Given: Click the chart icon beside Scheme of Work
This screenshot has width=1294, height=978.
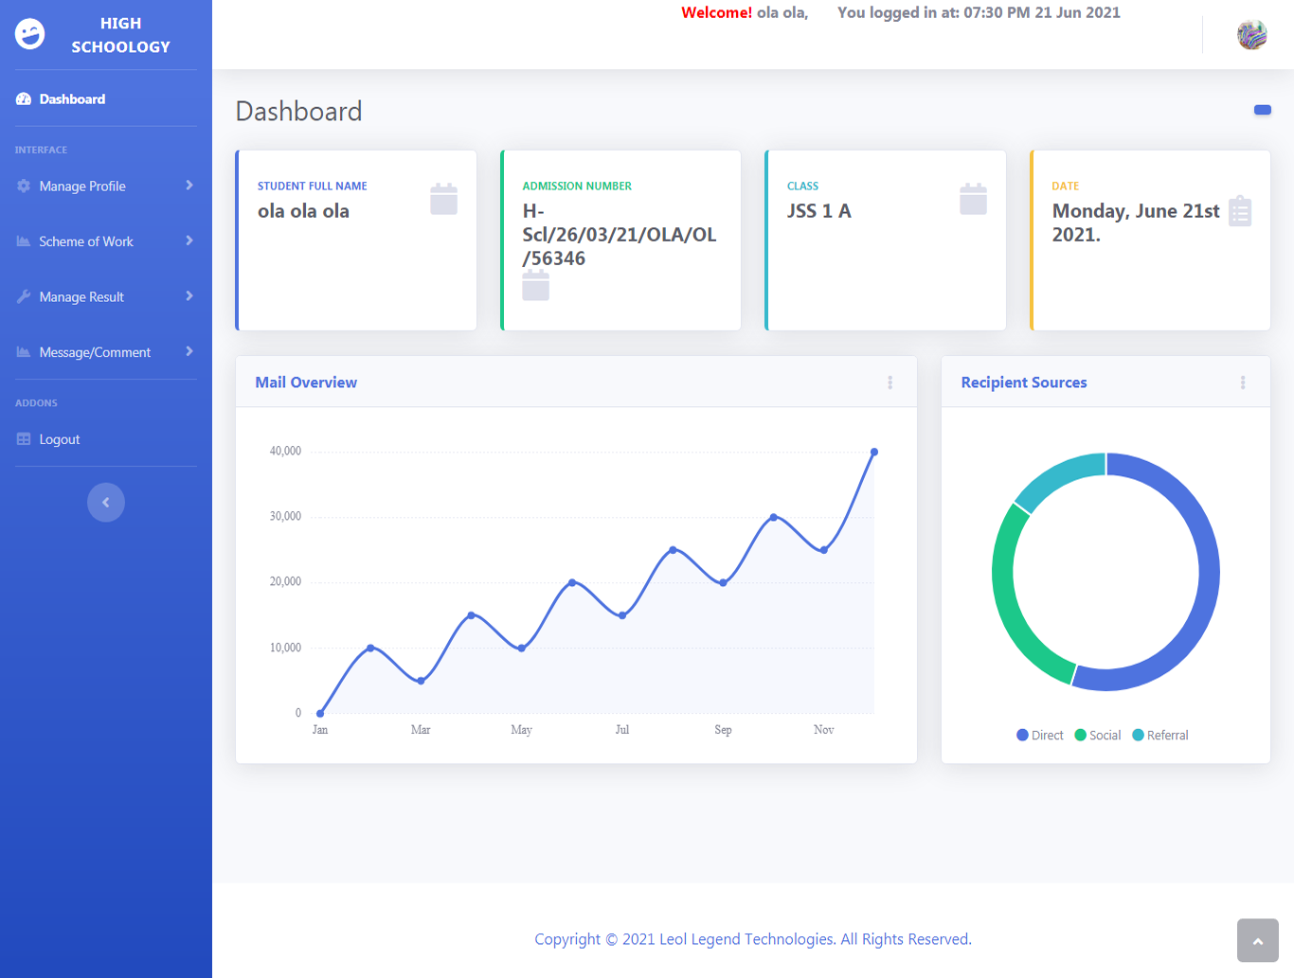Looking at the screenshot, I should 24,241.
